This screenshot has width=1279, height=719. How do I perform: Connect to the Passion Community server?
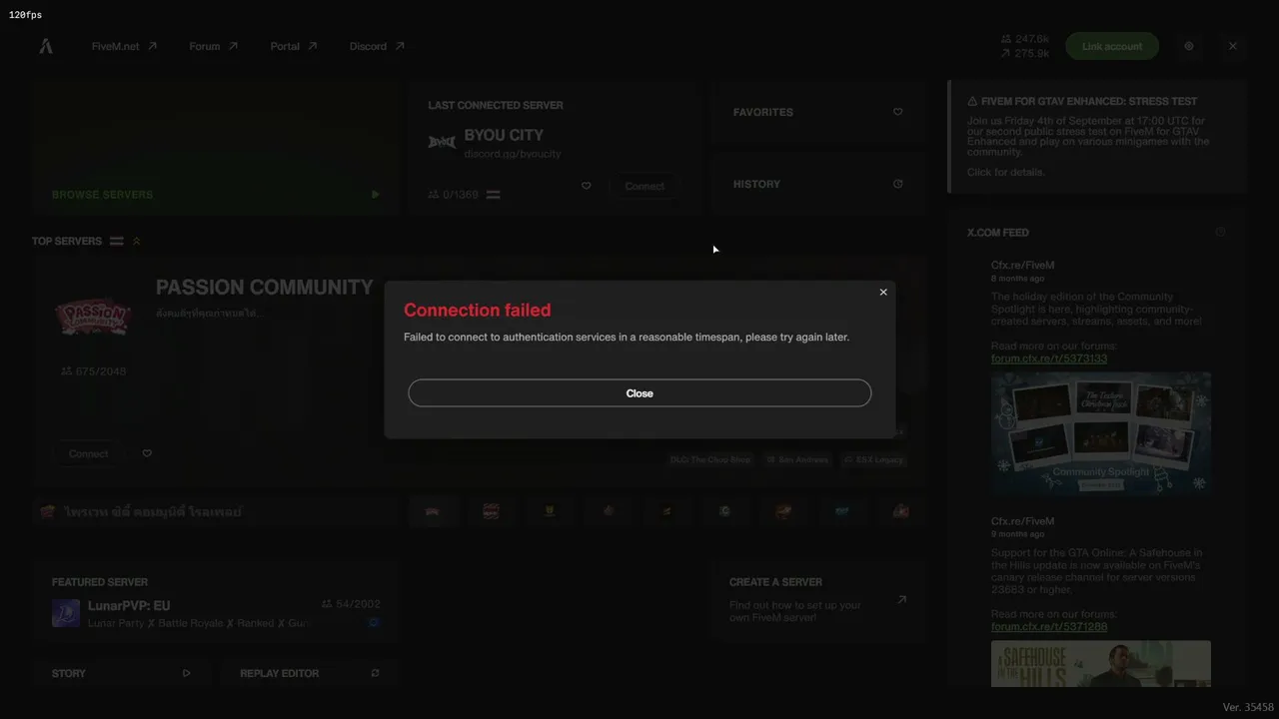[89, 453]
